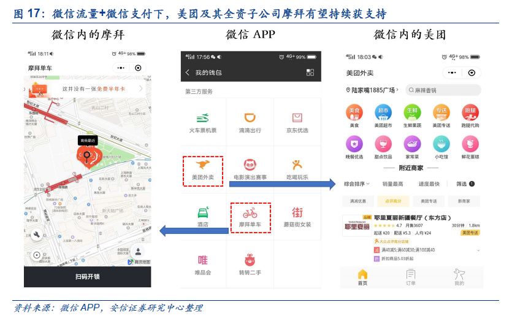Sort by 速度最快
Viewport: 512px width, 318px height.
(x=429, y=184)
